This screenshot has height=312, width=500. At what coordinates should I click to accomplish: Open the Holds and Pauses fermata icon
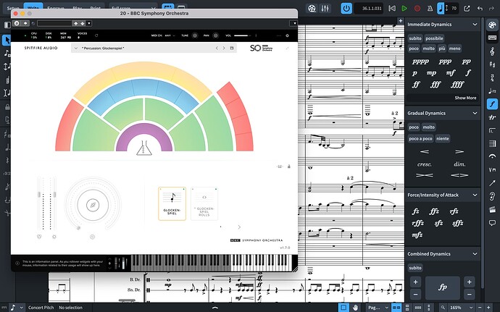click(492, 156)
